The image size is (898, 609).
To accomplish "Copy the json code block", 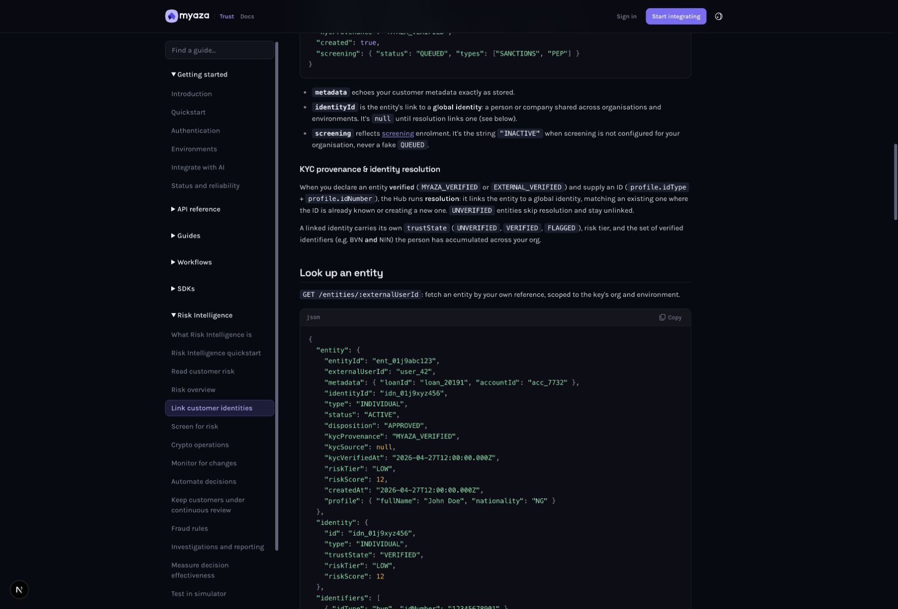I will pos(670,317).
